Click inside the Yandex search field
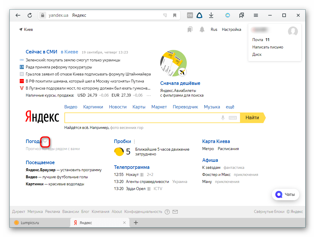This screenshot has width=315, height=237. click(x=141, y=118)
